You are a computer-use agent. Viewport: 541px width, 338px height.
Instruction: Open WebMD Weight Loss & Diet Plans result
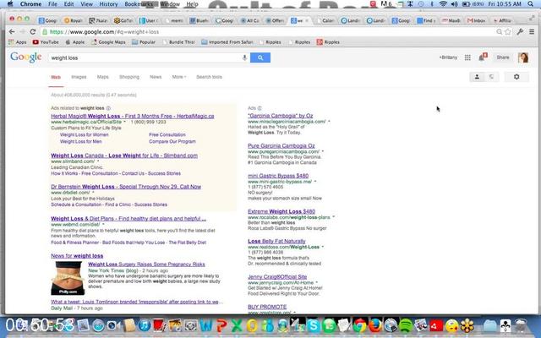tap(128, 219)
